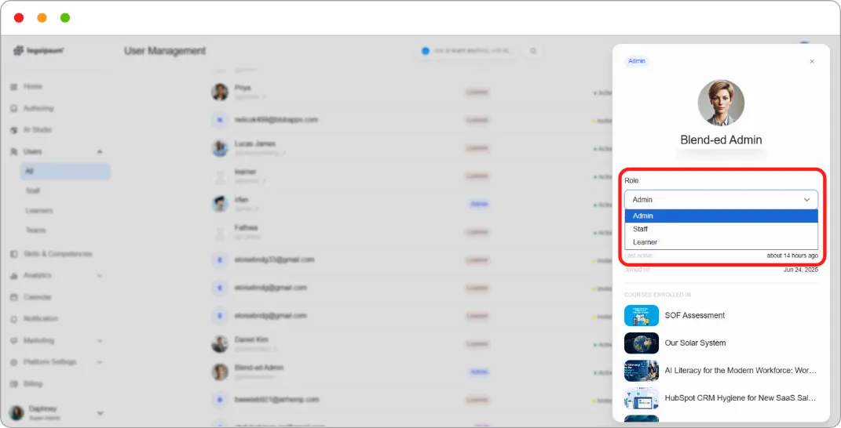Image resolution: width=841 pixels, height=428 pixels.
Task: Click the Admin badge atop the panel
Action: click(637, 61)
